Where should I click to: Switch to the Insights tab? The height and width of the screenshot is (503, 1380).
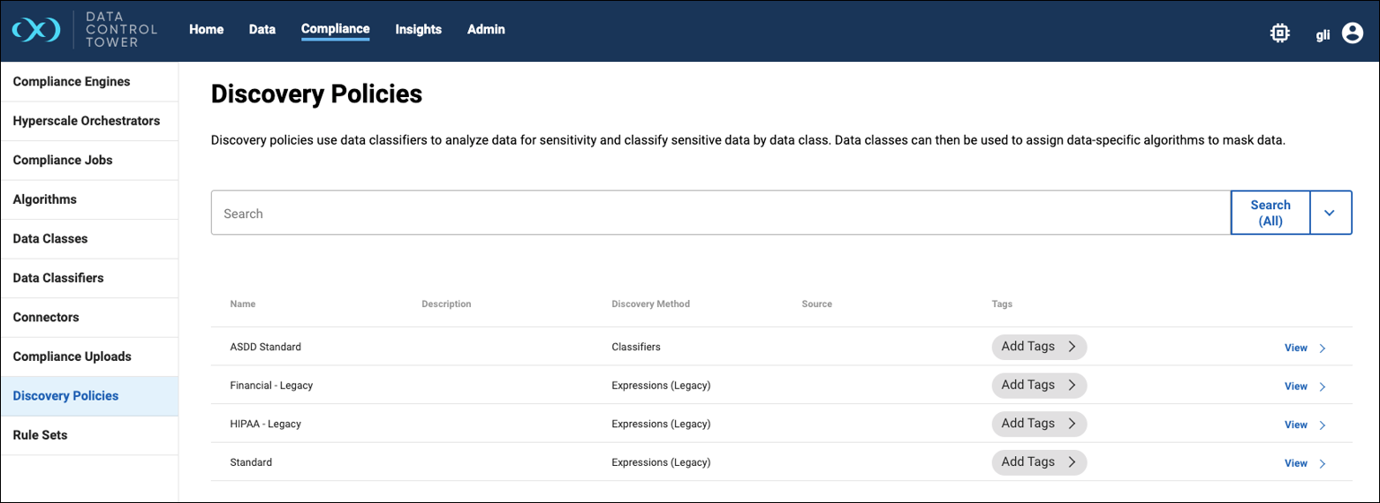(418, 29)
